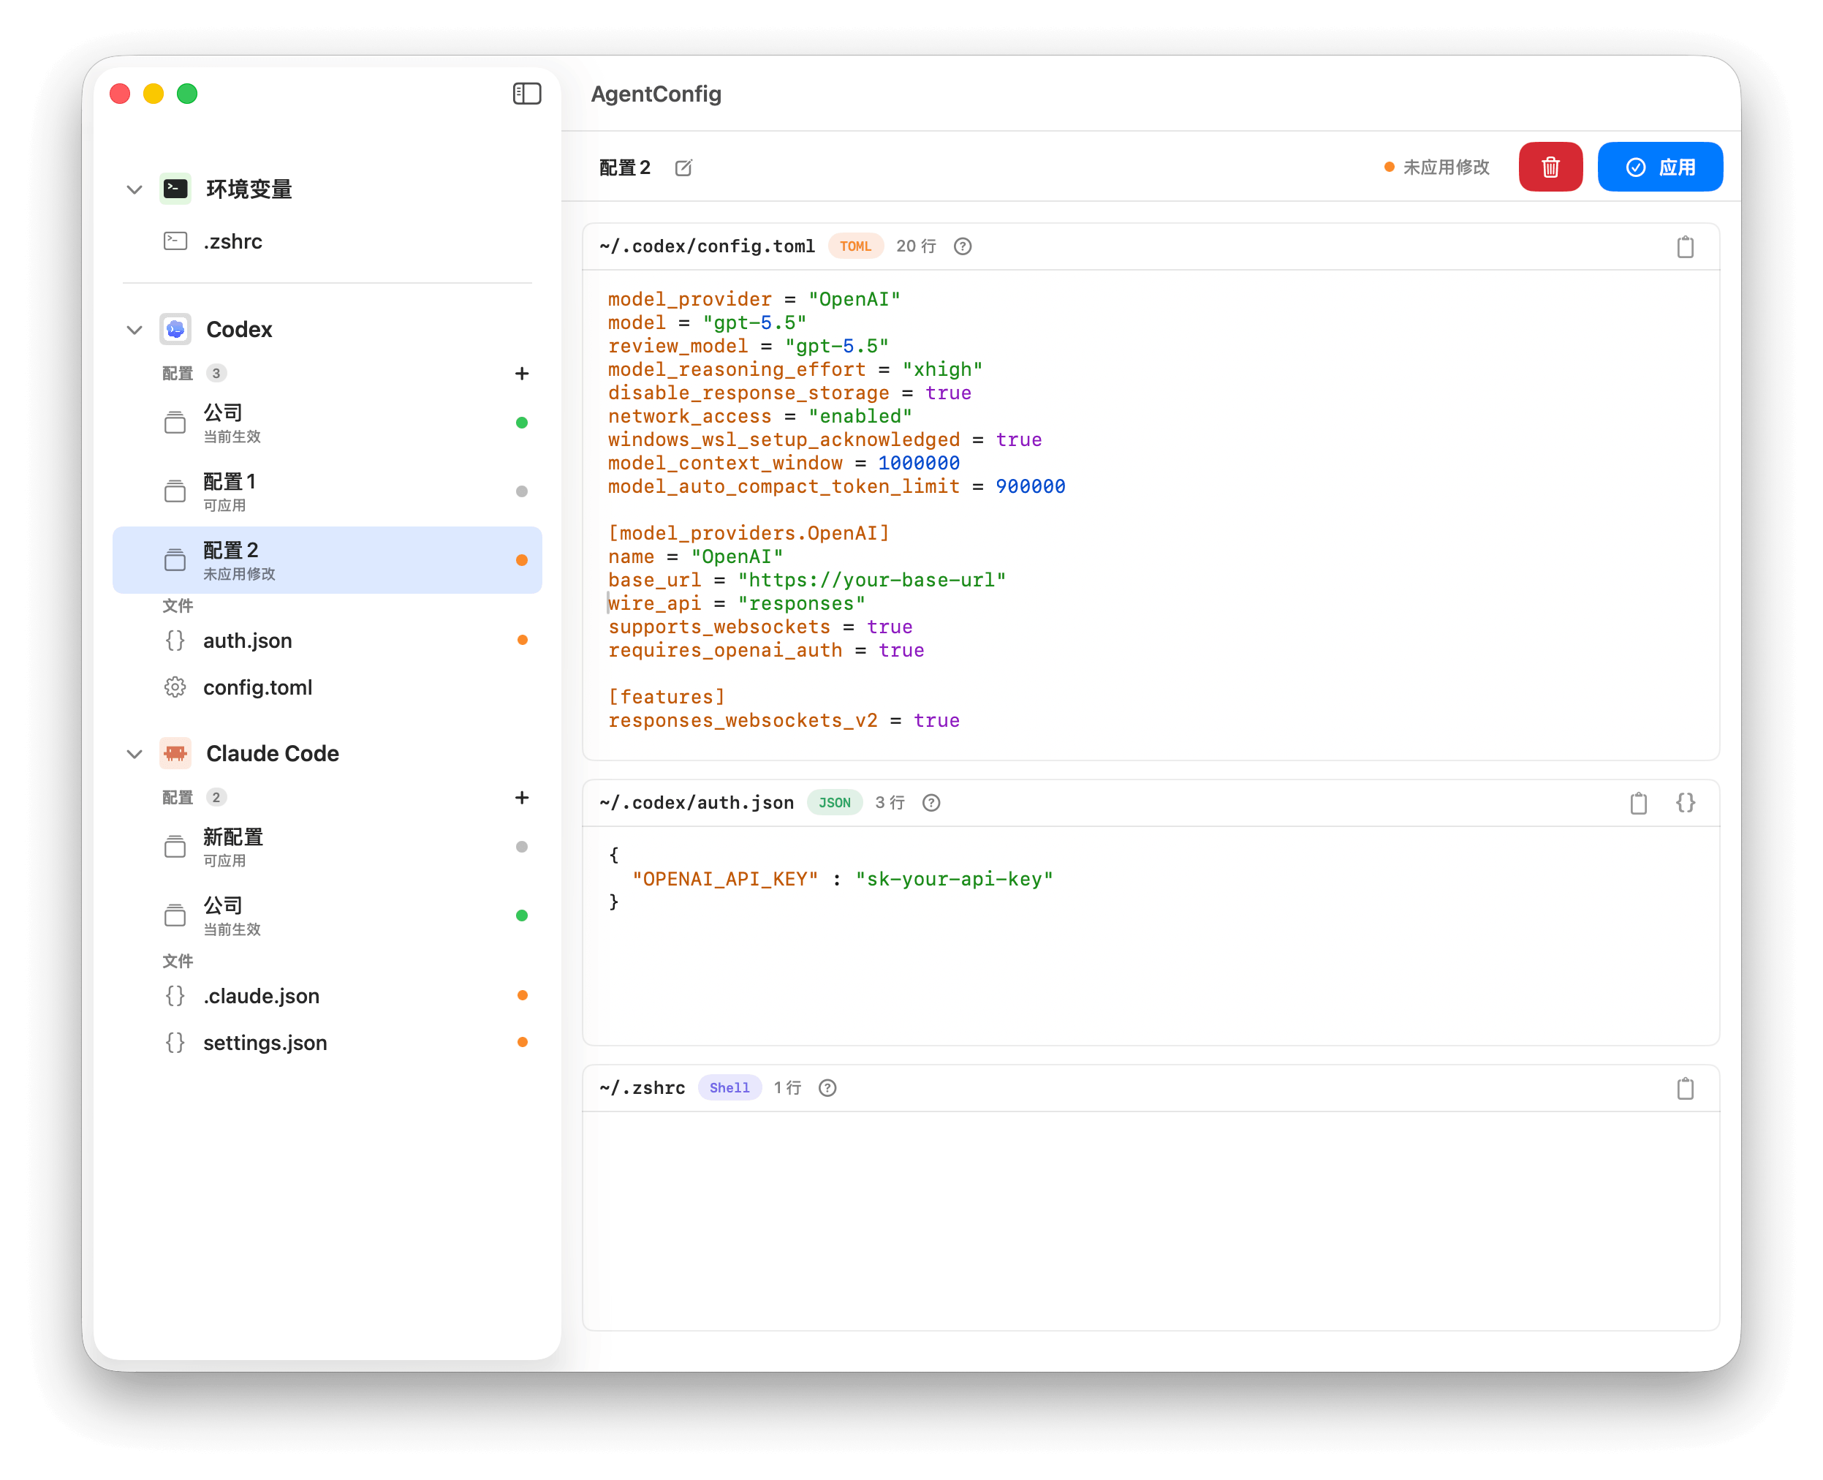Click the 环境变量 terminal icon
The width and height of the screenshot is (1823, 1480).
click(175, 189)
